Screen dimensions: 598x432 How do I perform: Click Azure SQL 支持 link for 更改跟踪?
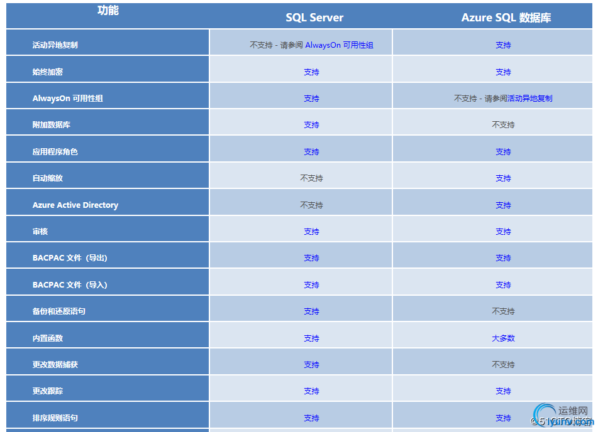point(503,391)
